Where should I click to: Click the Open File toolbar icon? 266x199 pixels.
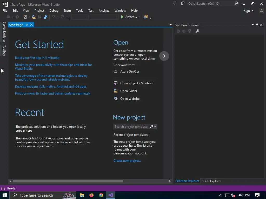34,17
